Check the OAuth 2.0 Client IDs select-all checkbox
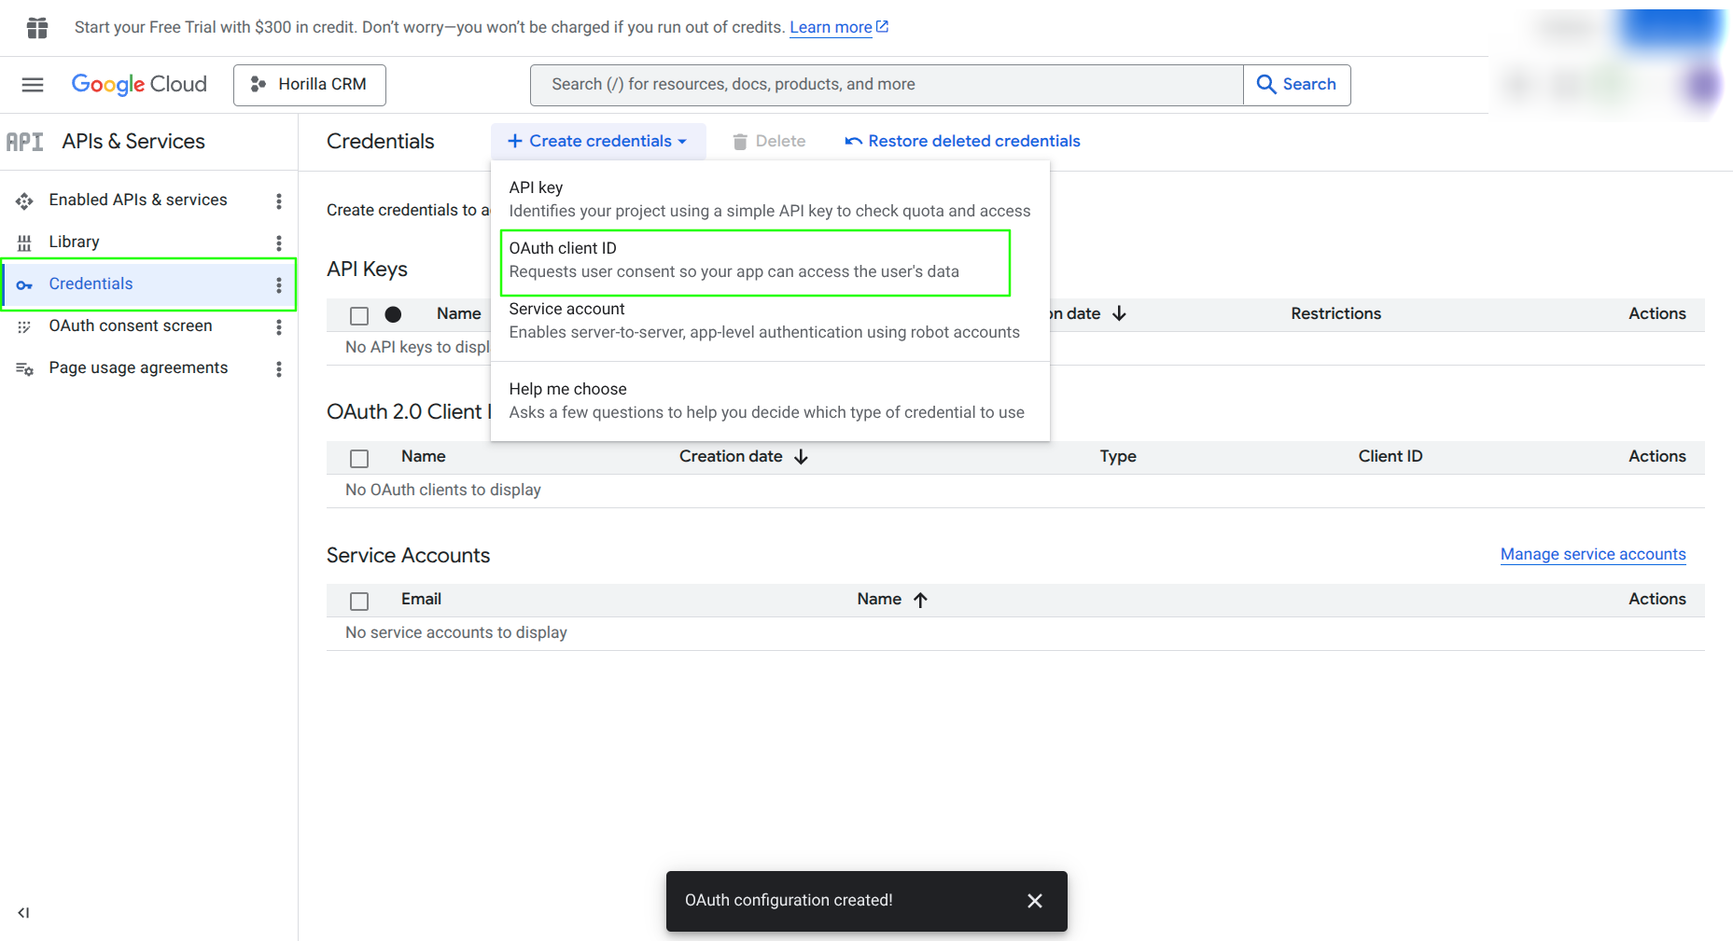 tap(359, 459)
